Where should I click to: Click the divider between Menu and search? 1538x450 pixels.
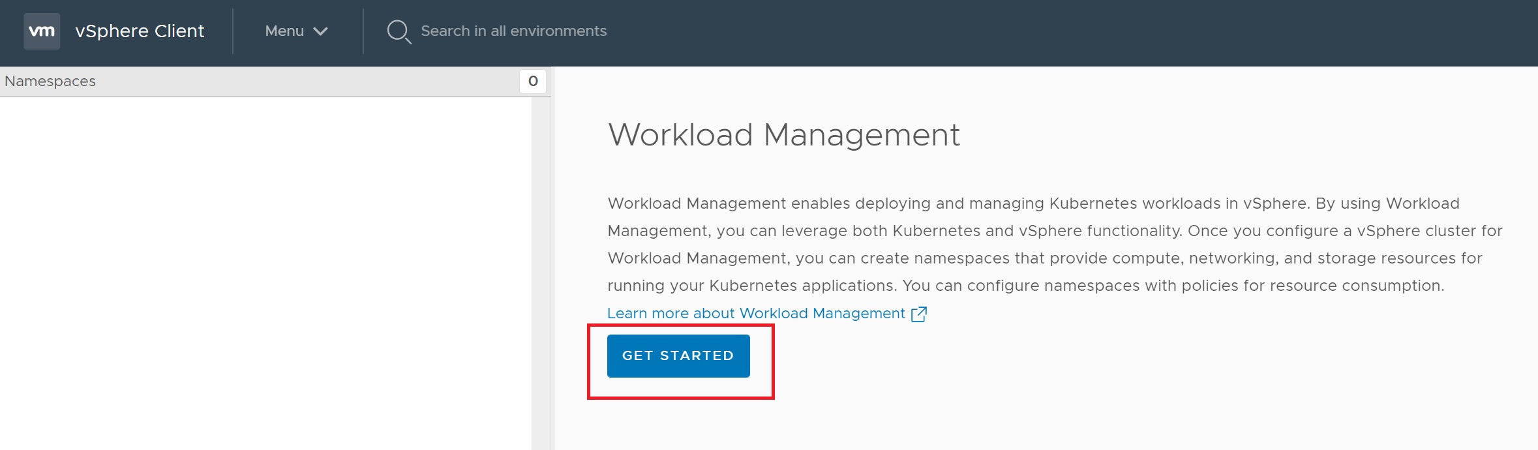coord(363,31)
